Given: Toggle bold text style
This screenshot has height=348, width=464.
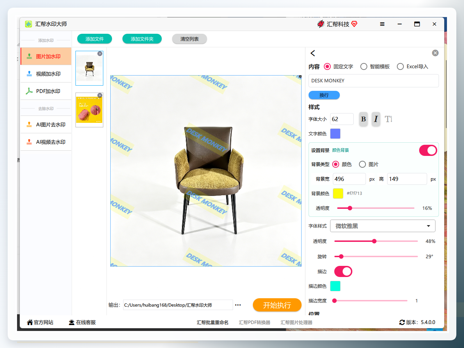Looking at the screenshot, I should pyautogui.click(x=363, y=119).
